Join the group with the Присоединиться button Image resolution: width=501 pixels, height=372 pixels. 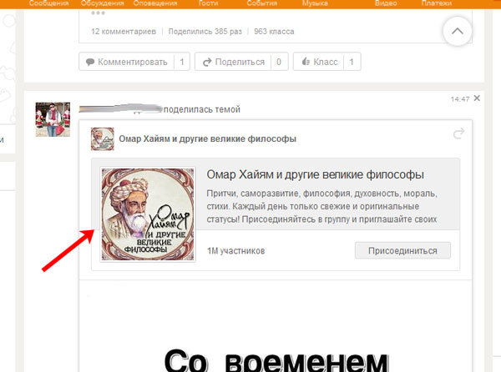point(402,250)
